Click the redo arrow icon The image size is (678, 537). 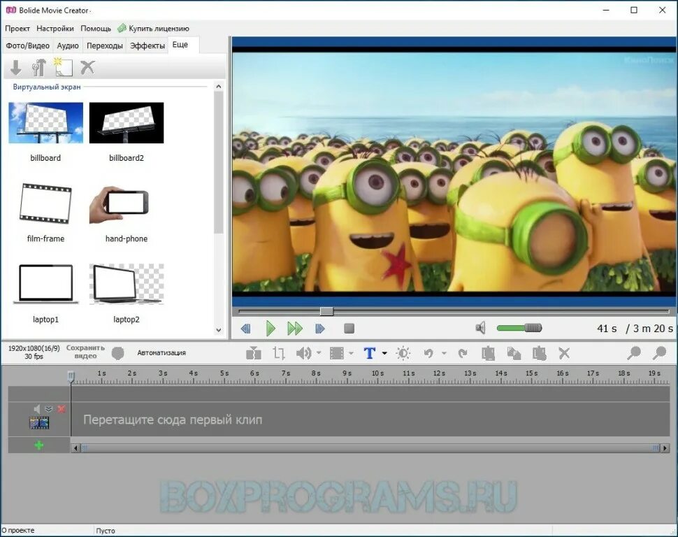tap(463, 353)
